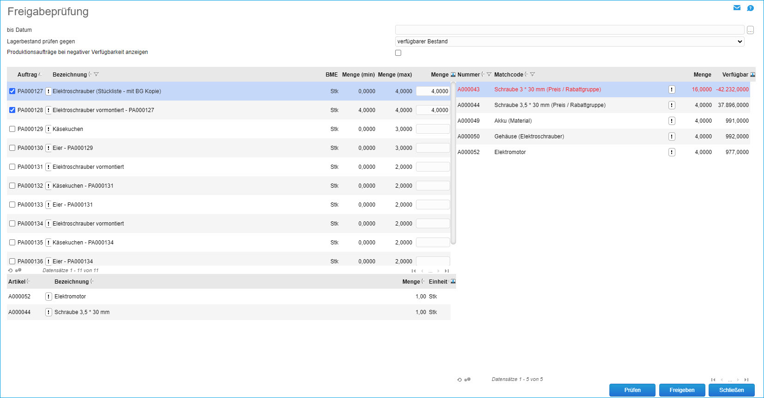764x398 pixels.
Task: Click info icon for Elektromotor article row
Action: [x=48, y=297]
